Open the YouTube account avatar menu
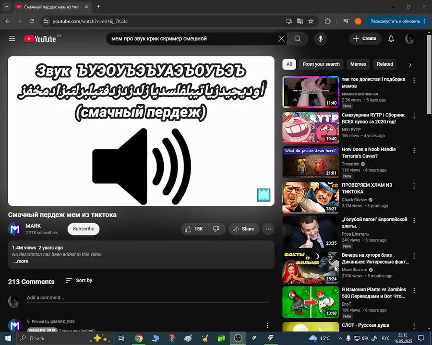The width and height of the screenshot is (432, 345). click(410, 39)
